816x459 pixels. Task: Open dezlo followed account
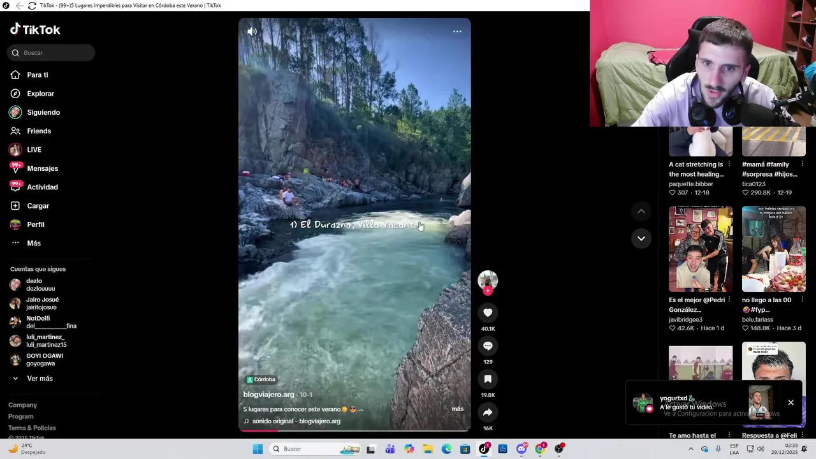[42, 285]
